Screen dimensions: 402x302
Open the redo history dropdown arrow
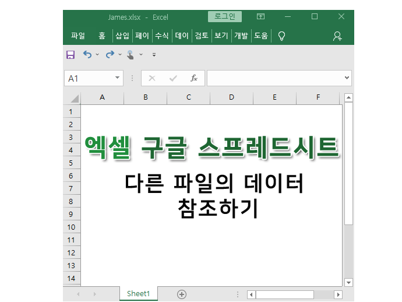pos(120,54)
